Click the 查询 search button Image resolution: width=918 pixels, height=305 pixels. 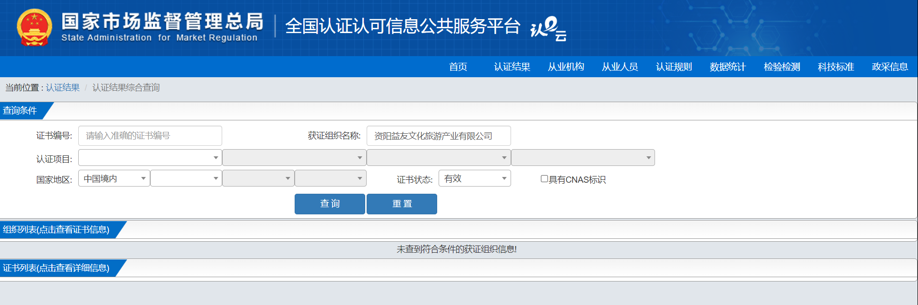coord(330,204)
